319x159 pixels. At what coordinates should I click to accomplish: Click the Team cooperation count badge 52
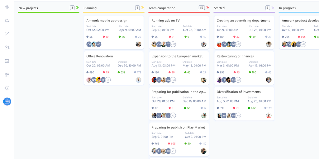pyautogui.click(x=202, y=8)
